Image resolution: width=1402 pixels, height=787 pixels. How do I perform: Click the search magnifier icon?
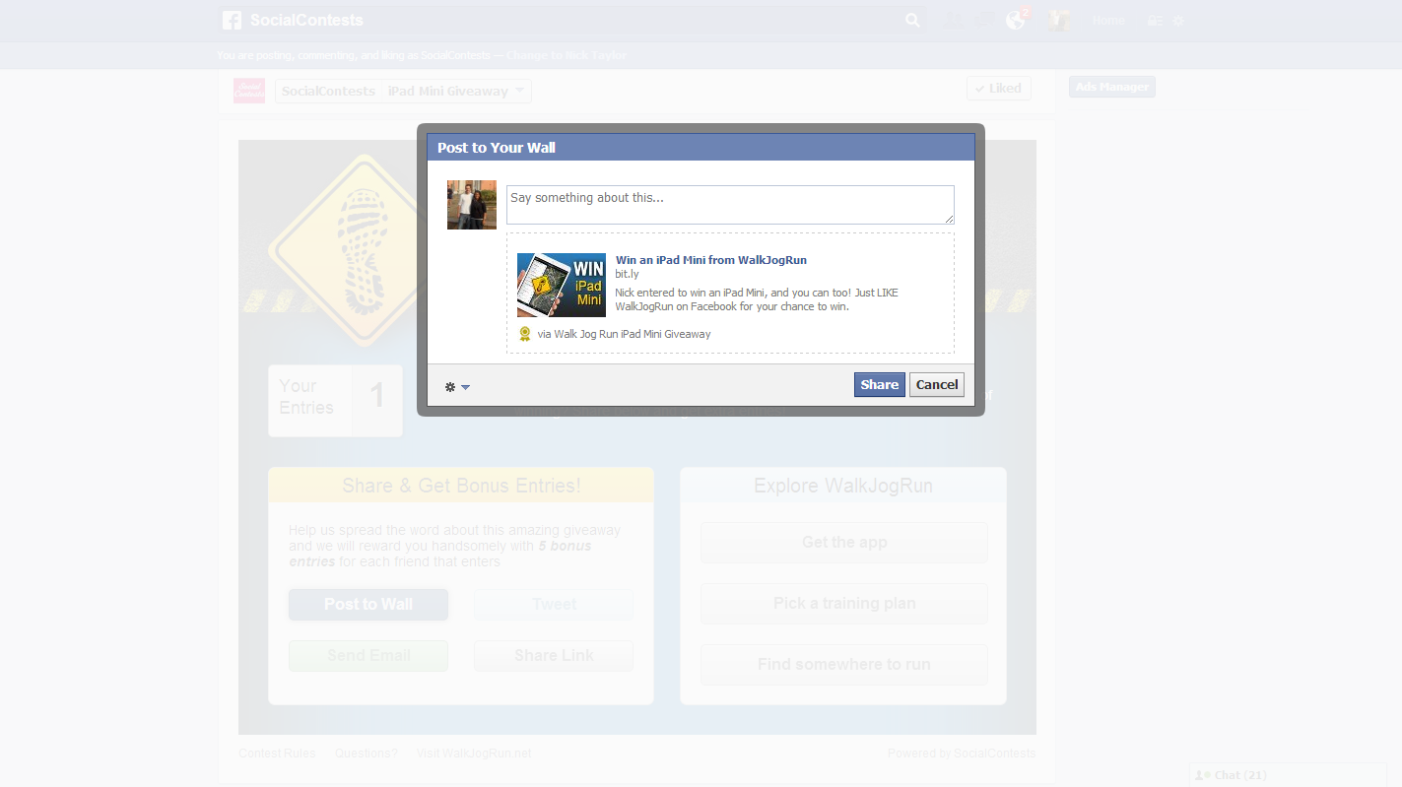point(912,20)
